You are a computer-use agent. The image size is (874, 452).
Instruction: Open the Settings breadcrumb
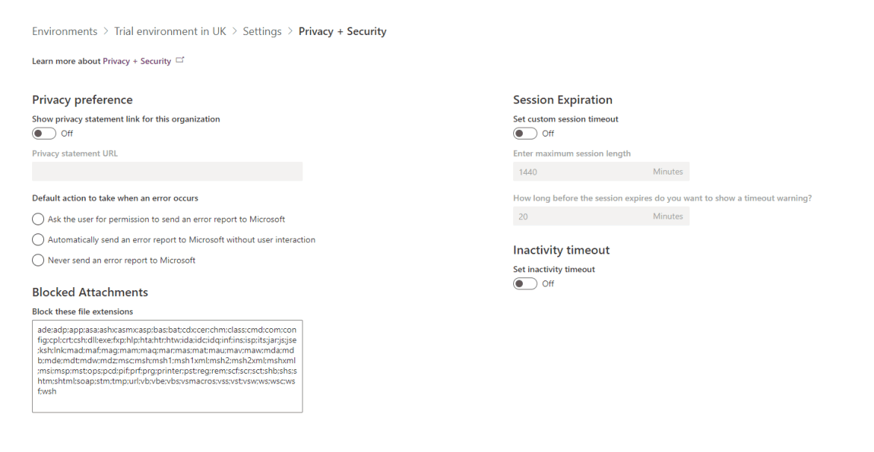coord(262,32)
